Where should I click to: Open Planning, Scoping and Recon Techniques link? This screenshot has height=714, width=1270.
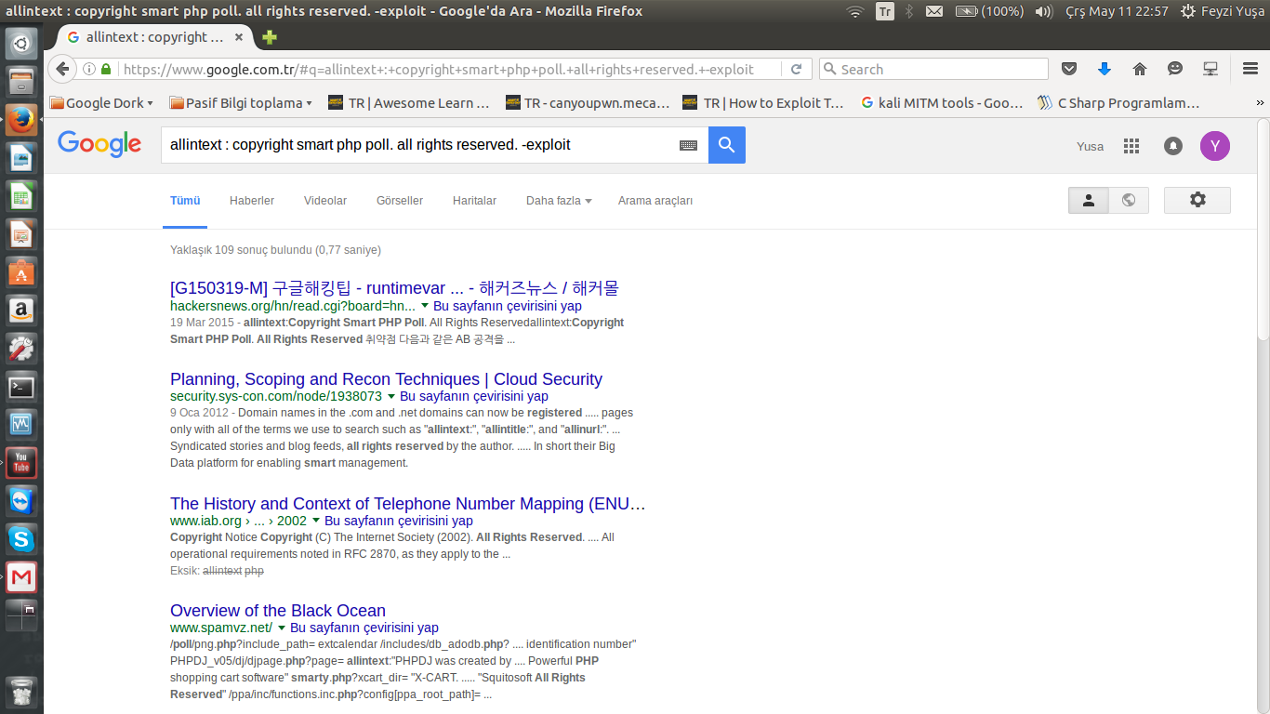[386, 379]
